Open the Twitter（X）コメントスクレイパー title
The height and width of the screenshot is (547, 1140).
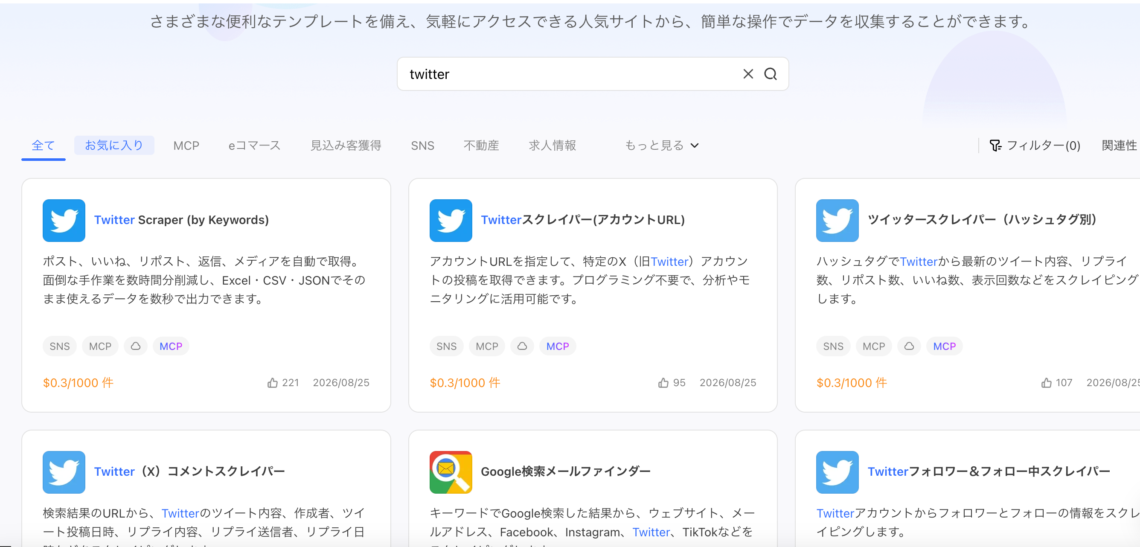(189, 472)
